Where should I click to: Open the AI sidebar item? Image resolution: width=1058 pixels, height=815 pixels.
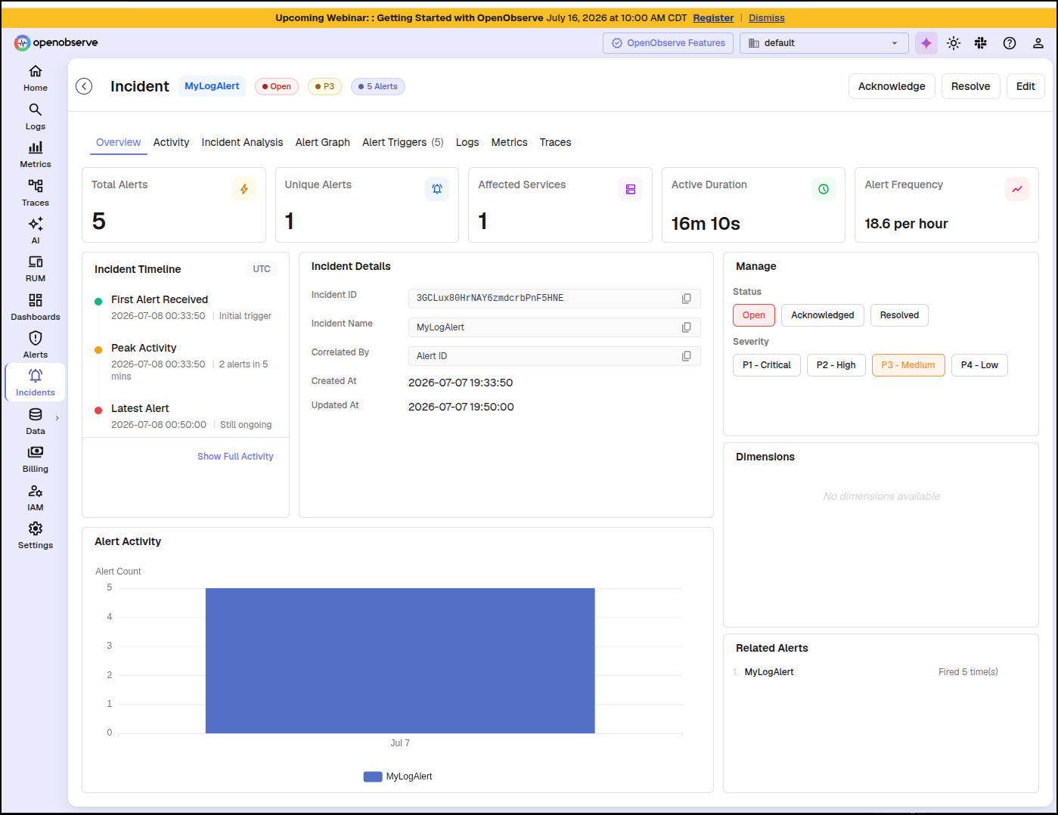(35, 231)
